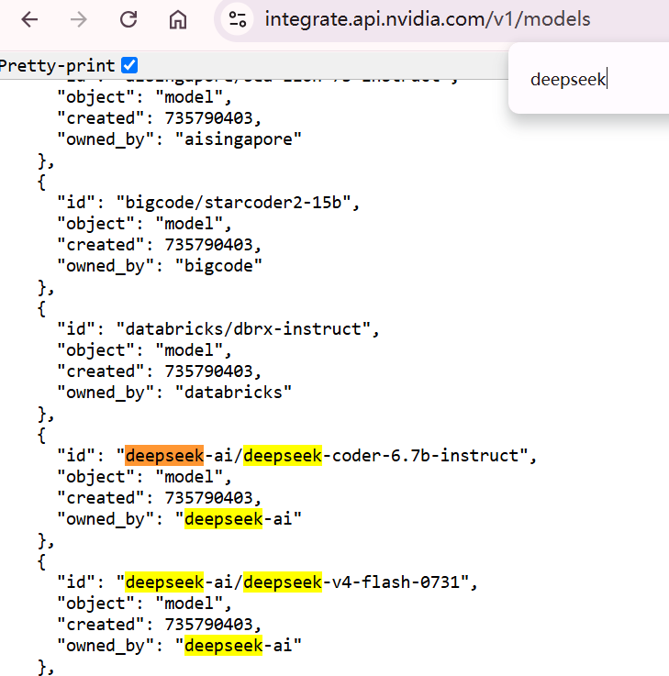Focus the address bar URL integrate.api.nvidia.com/v1/models

pyautogui.click(x=427, y=20)
